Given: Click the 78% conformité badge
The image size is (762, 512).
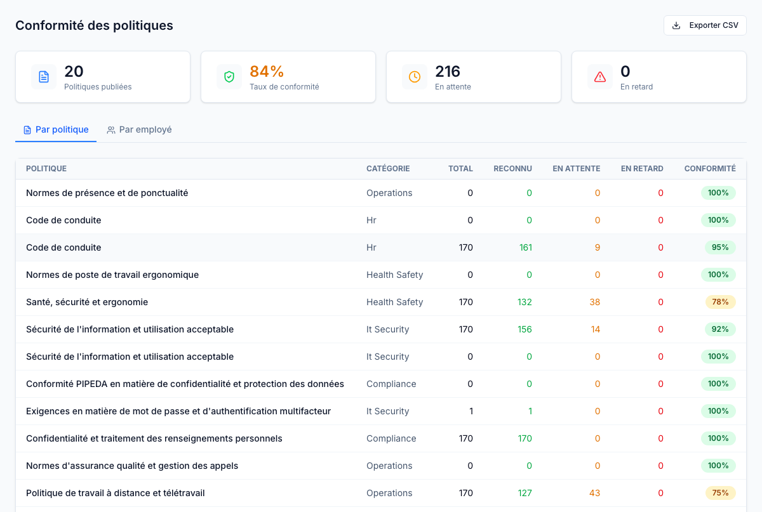Looking at the screenshot, I should (x=720, y=302).
